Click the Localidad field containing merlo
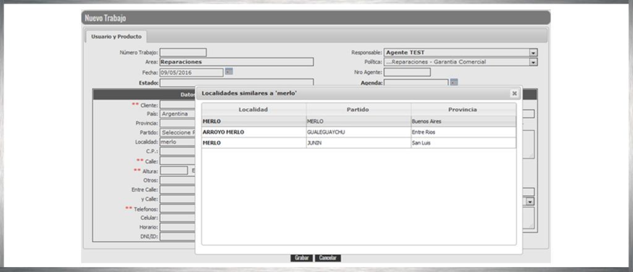Screen dimensions: 633x272 pyautogui.click(x=178, y=142)
